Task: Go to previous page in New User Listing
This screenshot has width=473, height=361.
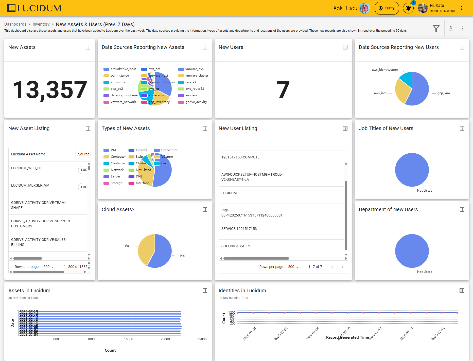Action: click(x=332, y=267)
